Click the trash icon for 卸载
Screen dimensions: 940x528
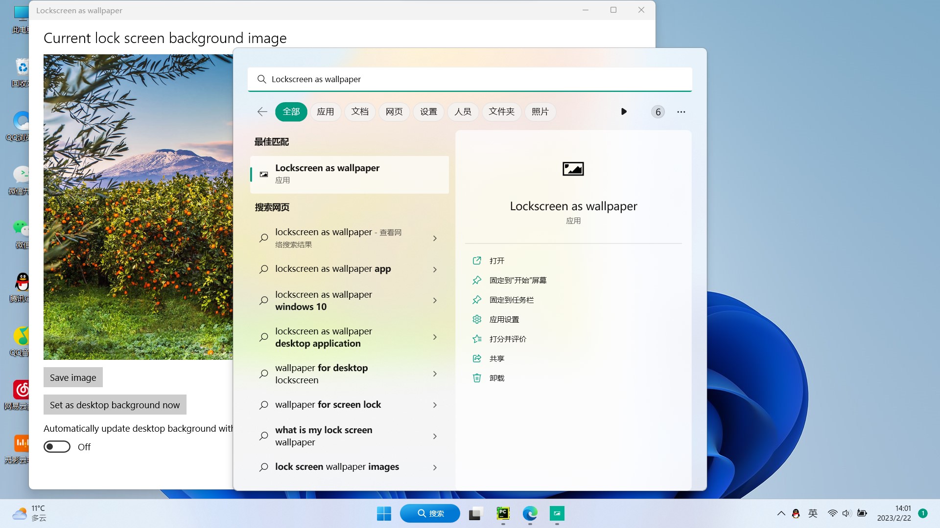pyautogui.click(x=477, y=378)
